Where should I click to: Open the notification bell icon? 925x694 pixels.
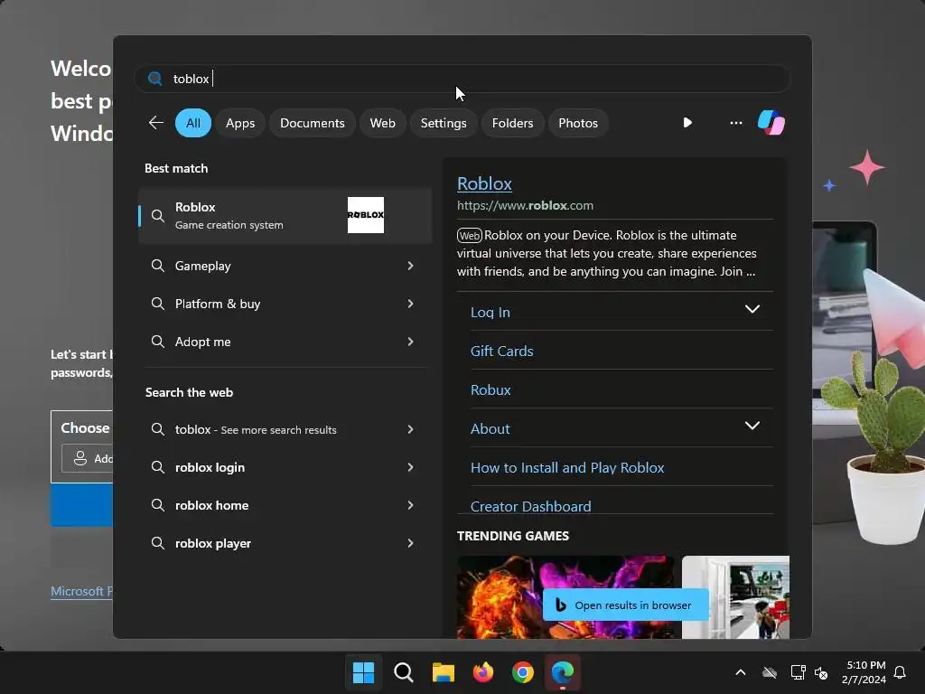coord(900,672)
